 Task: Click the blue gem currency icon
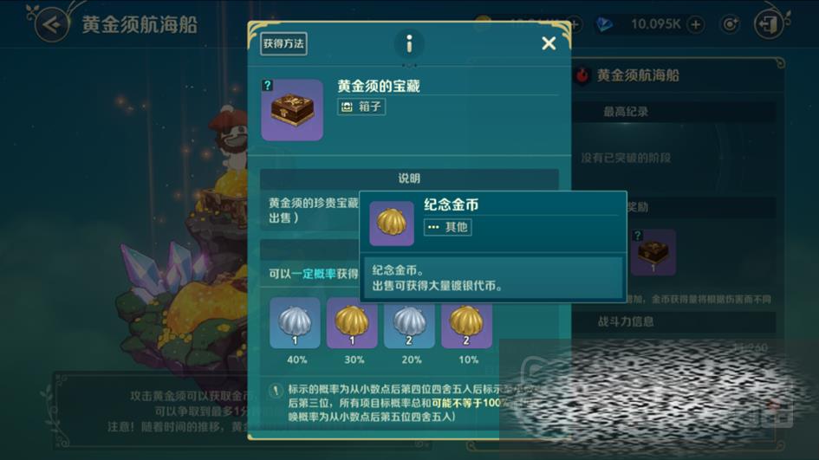pos(604,24)
